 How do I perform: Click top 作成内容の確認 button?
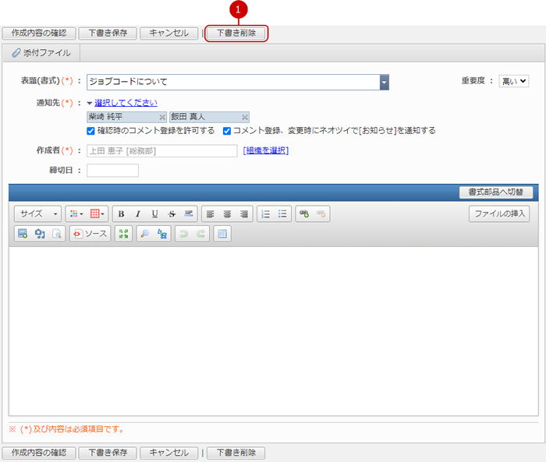coord(39,34)
